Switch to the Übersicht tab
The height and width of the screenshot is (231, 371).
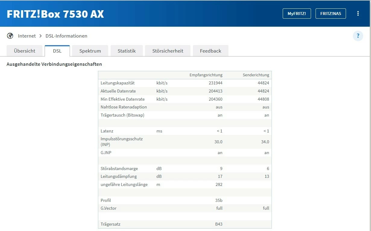click(24, 51)
